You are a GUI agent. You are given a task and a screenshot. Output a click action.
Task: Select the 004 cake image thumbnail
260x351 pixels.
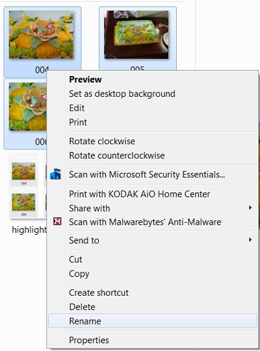pyautogui.click(x=41, y=34)
